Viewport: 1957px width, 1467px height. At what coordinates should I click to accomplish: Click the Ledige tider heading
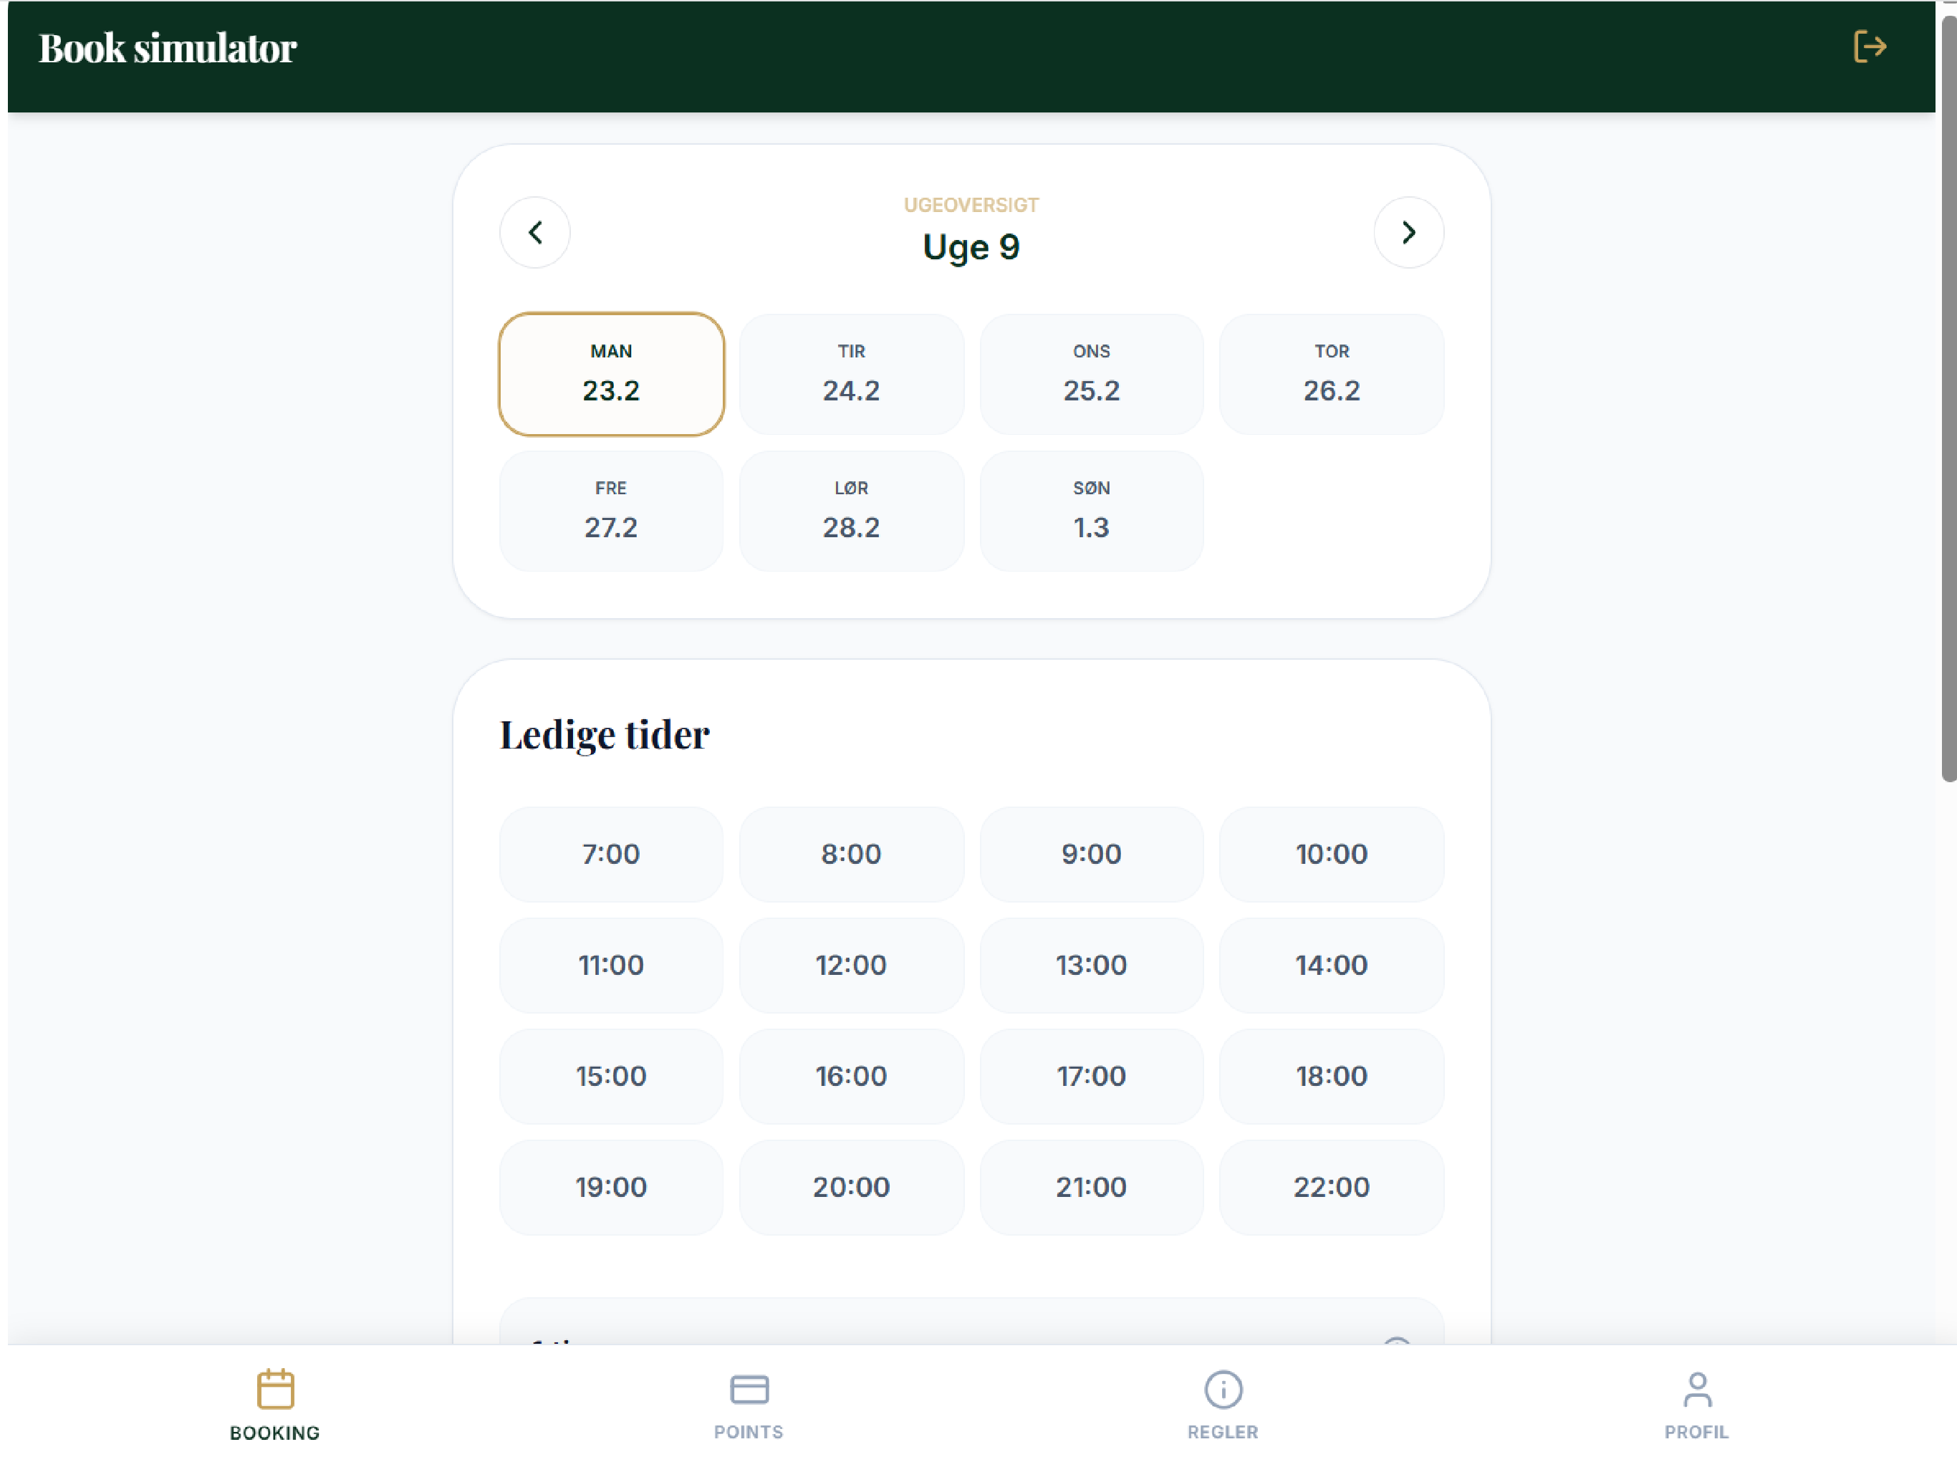pos(605,734)
